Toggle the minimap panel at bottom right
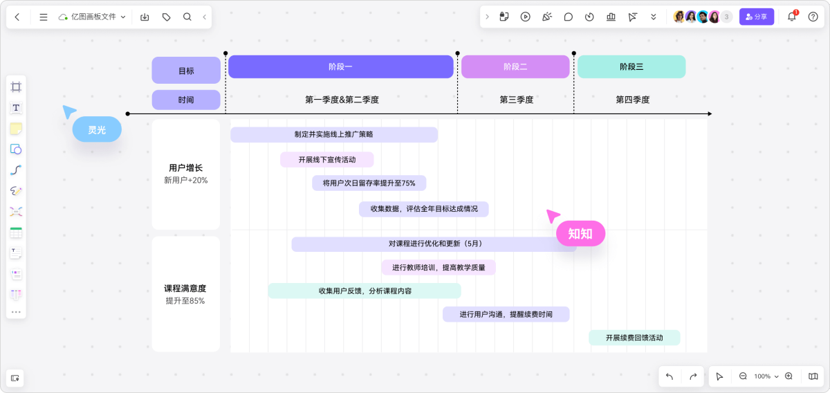Screen dimensions: 830x393 tap(813, 376)
